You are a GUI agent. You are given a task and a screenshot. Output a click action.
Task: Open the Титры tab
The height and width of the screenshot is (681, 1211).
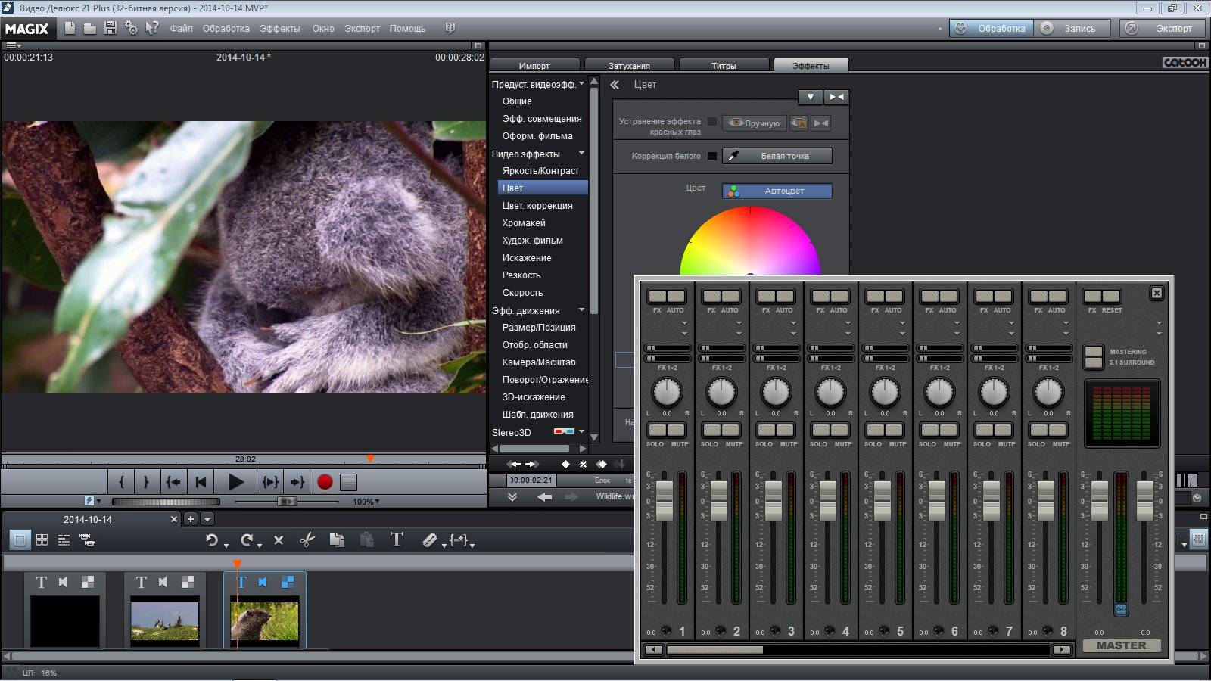pyautogui.click(x=724, y=66)
